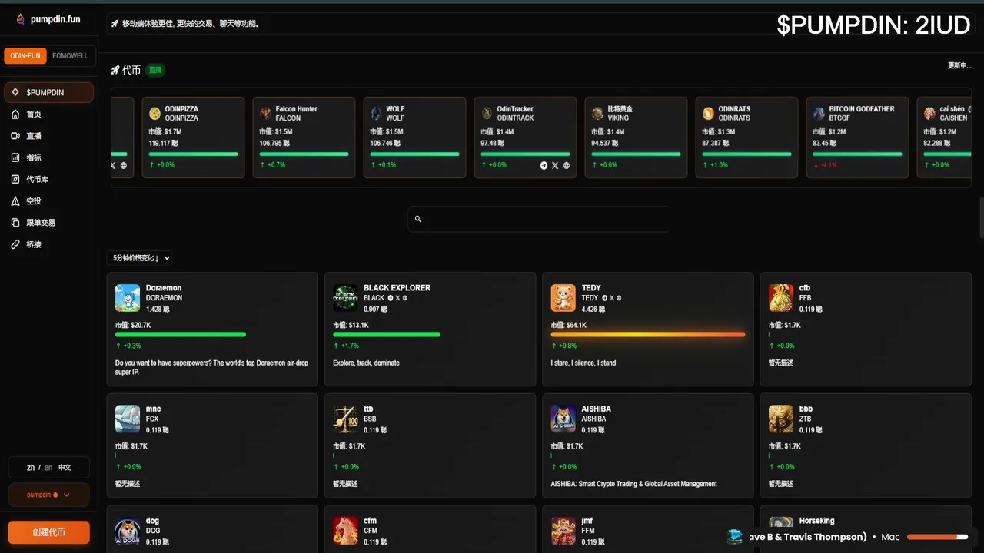Click the $PUMPDIN diamond icon
Screen dimensions: 984x553
tap(15, 92)
